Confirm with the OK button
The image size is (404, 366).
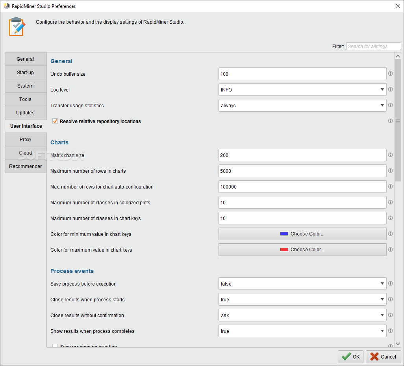[x=350, y=357]
